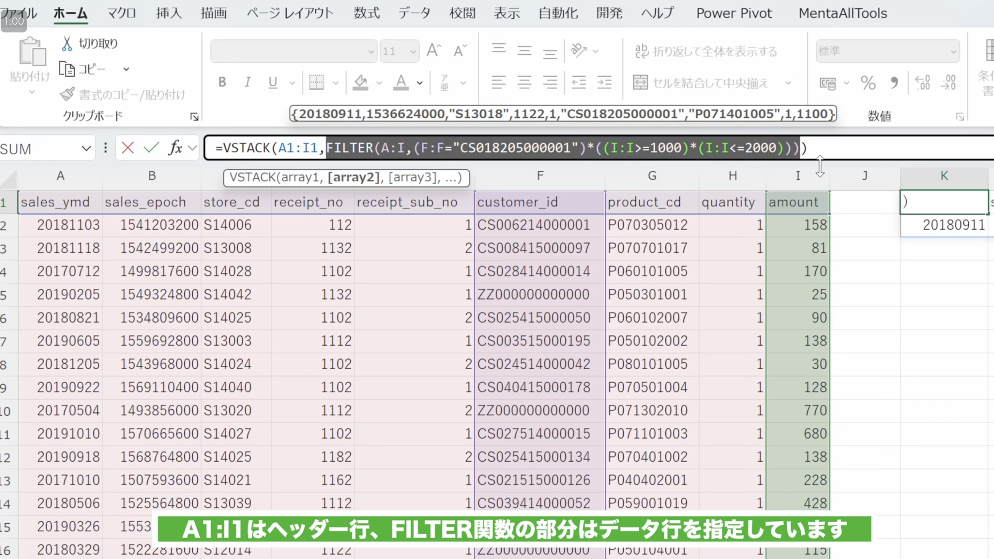Expand the underline style arrow
Screen dimensions: 994x559
click(x=292, y=82)
